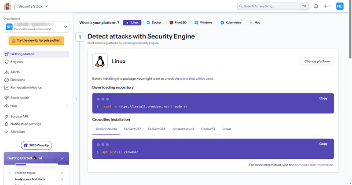Collapse the sidebar with the chevron beside Hub
Image resolution: width=352 pixels, height=185 pixels.
coord(67,106)
